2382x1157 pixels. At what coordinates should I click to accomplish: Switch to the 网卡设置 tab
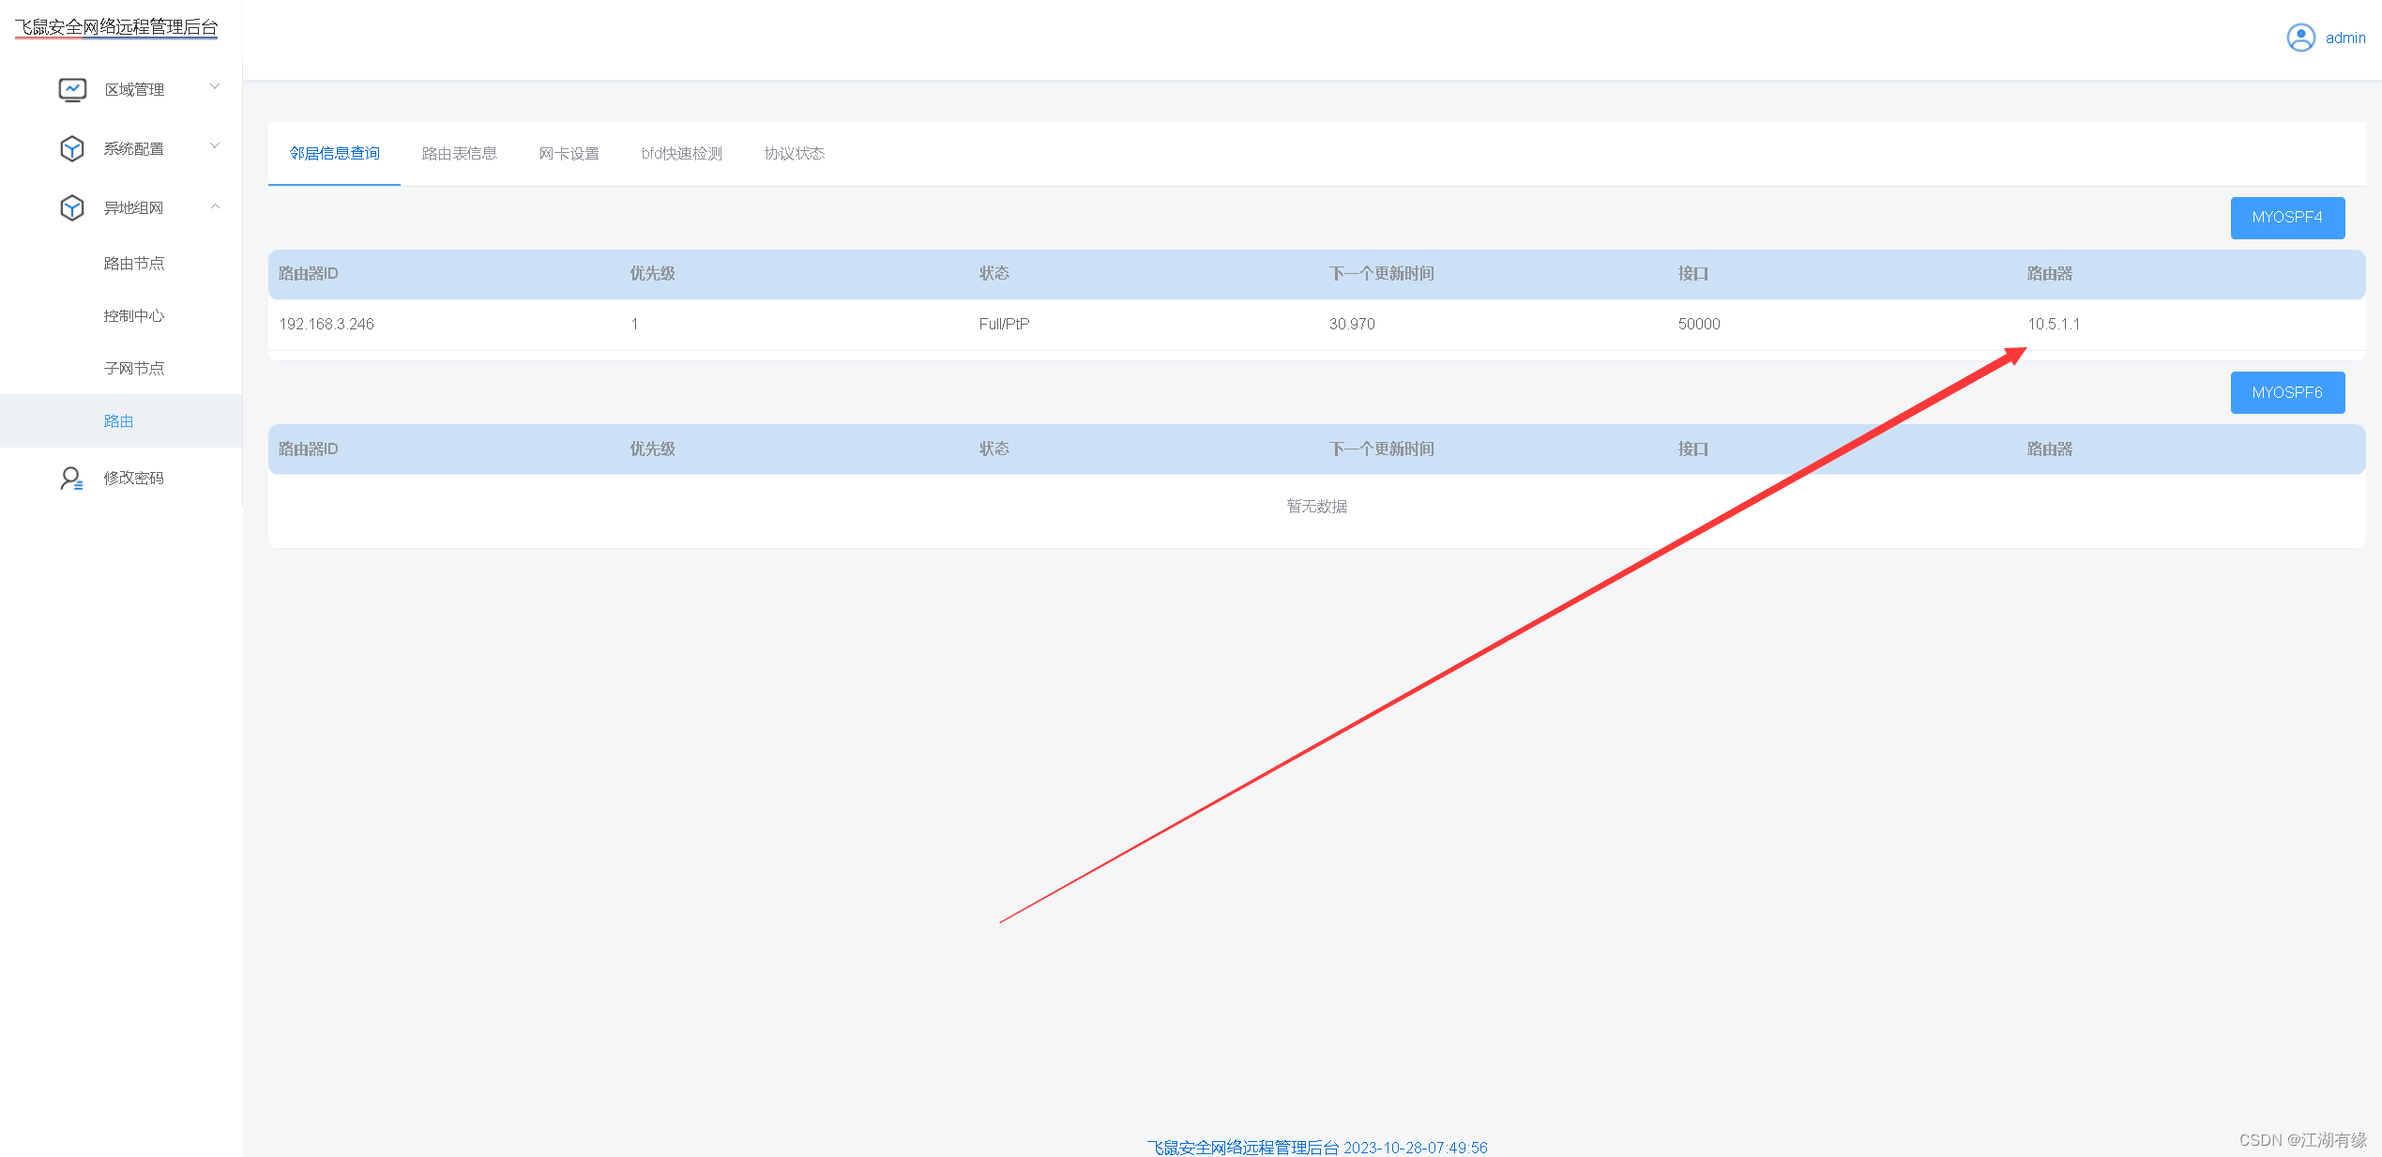click(569, 153)
